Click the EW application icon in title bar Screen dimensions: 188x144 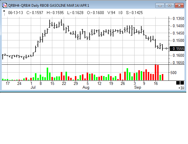point(5,5)
